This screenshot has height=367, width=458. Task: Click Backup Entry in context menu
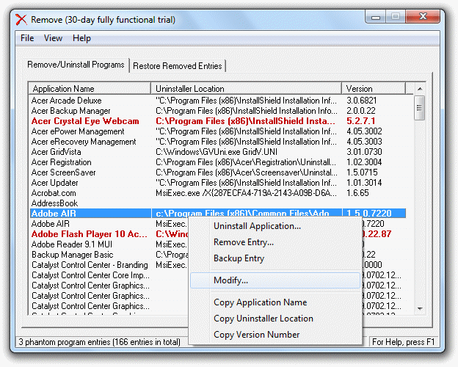click(x=239, y=258)
